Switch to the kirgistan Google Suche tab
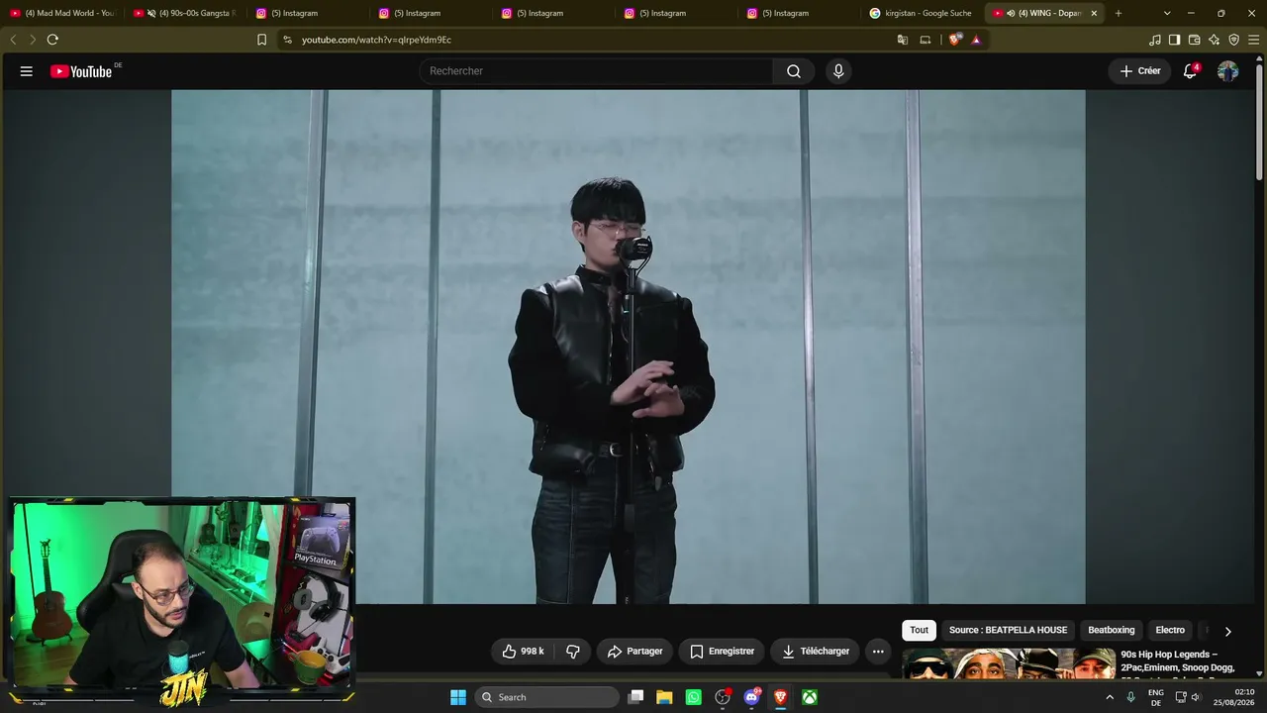This screenshot has height=713, width=1267. (923, 13)
